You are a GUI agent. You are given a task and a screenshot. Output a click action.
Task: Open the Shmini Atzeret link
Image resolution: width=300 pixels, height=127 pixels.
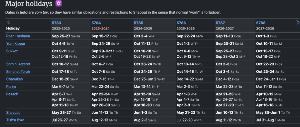[x=18, y=64]
